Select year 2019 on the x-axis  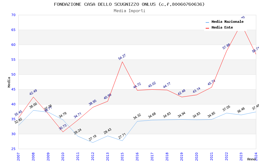click(182, 156)
